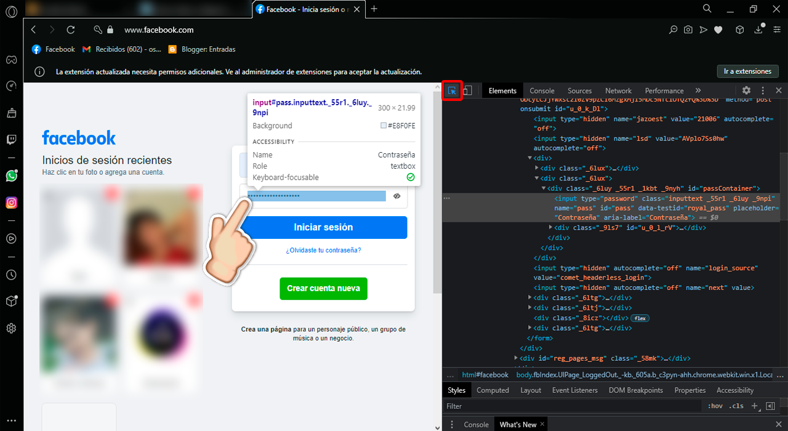Image resolution: width=788 pixels, height=431 pixels.
Task: Open the Accessibility pane tab
Action: (735, 390)
